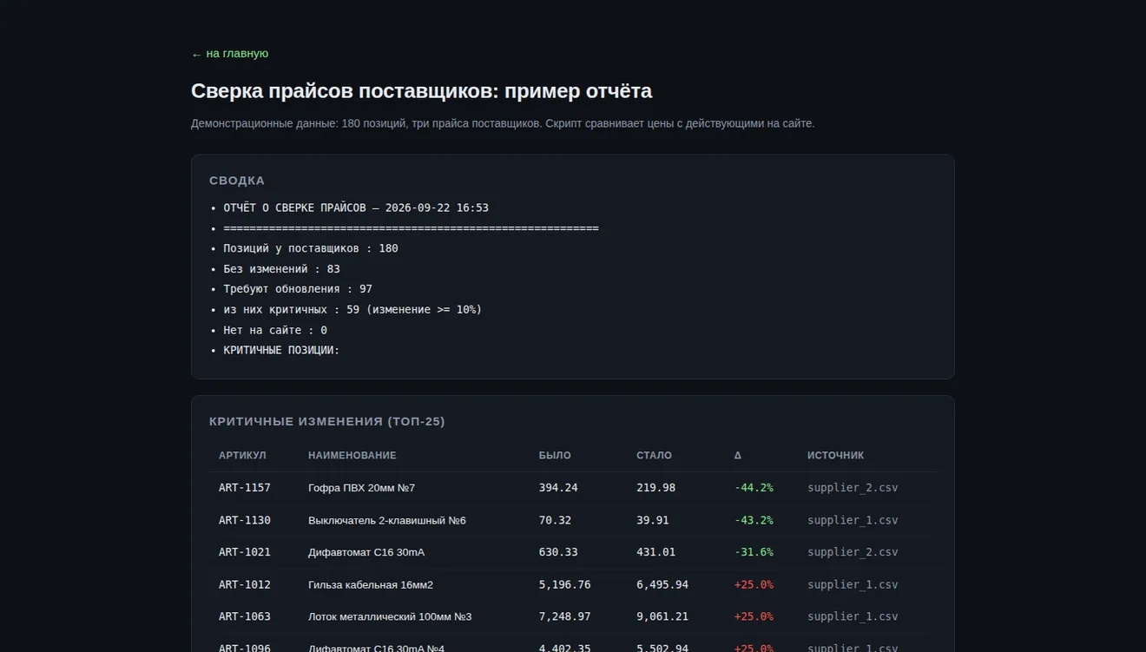Click new price 219.98
The width and height of the screenshot is (1146, 652).
(x=655, y=488)
